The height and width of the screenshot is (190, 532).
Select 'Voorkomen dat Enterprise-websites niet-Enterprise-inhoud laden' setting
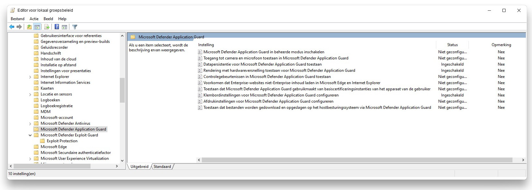click(292, 83)
